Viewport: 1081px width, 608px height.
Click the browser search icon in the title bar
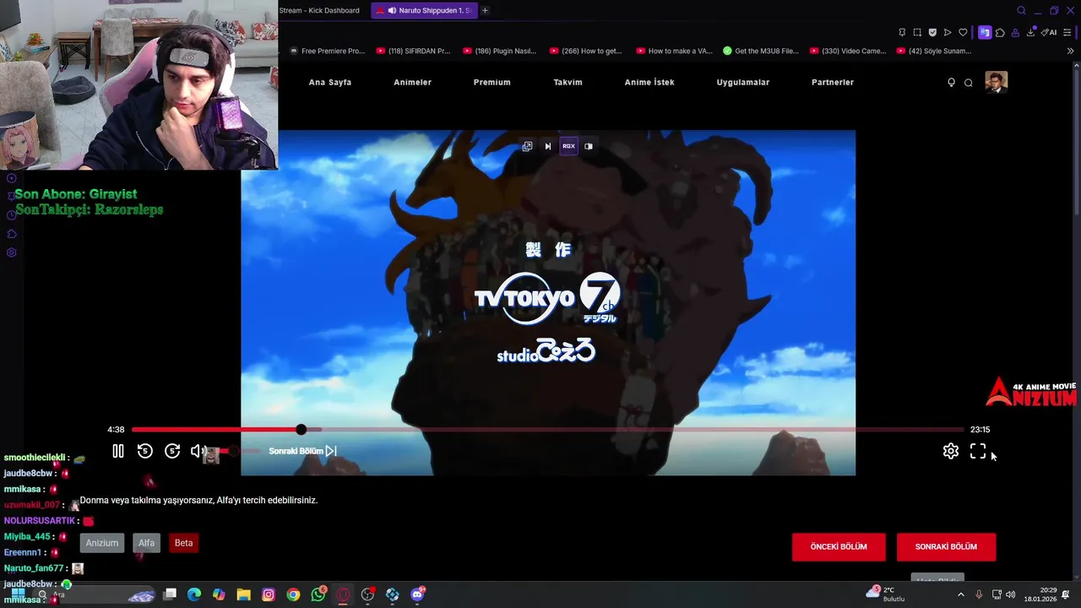(x=1021, y=10)
